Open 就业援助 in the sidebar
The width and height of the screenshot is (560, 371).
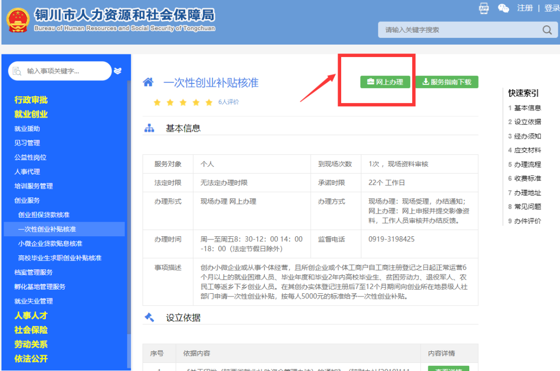tap(27, 129)
